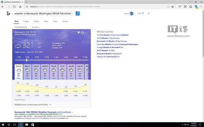This screenshot has height=127, width=204.
Task: Select the Thu 26 forecast day
Action: [54, 72]
